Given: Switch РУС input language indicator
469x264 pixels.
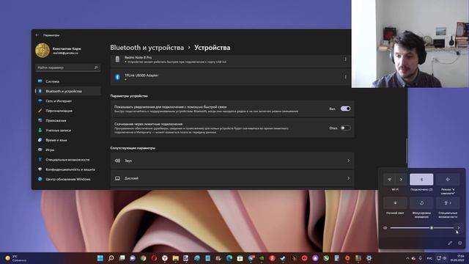Looking at the screenshot, I should pyautogui.click(x=429, y=258).
